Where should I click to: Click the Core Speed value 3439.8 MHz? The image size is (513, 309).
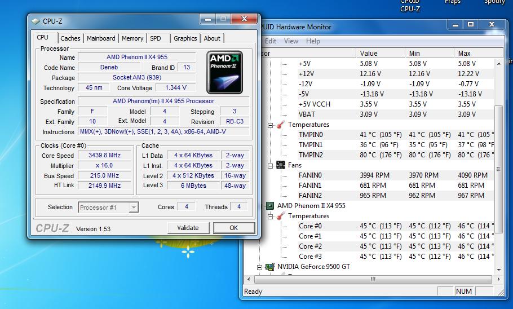click(x=104, y=156)
